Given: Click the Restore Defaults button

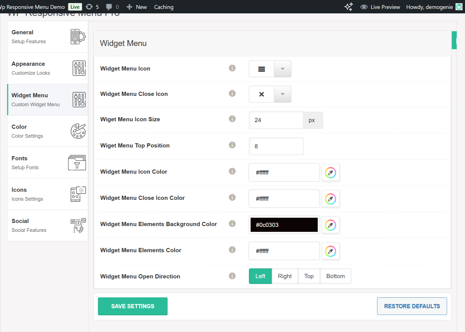Looking at the screenshot, I should 412,306.
